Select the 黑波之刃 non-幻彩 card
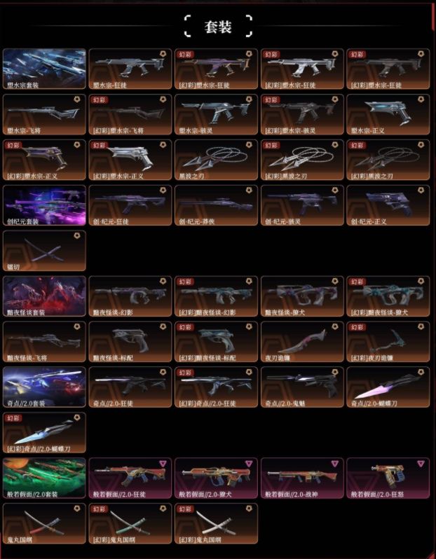 click(216, 160)
